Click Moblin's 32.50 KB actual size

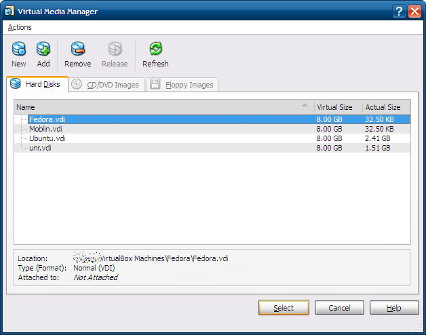(x=379, y=129)
